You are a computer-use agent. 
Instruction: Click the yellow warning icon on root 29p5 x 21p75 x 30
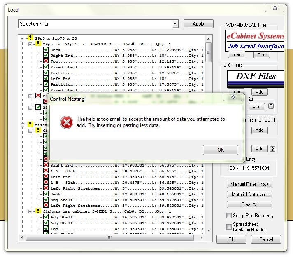(30, 38)
